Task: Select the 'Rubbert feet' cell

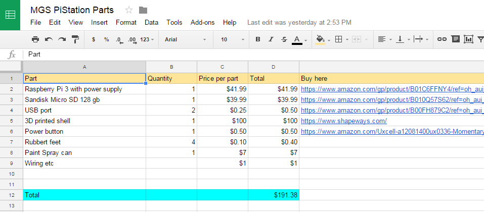Action: pos(84,142)
